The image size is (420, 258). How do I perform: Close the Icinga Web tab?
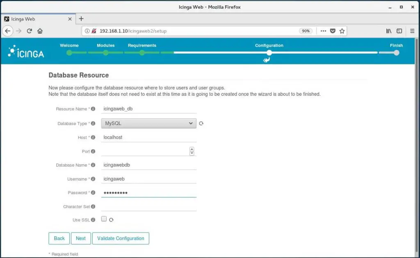[x=70, y=19]
